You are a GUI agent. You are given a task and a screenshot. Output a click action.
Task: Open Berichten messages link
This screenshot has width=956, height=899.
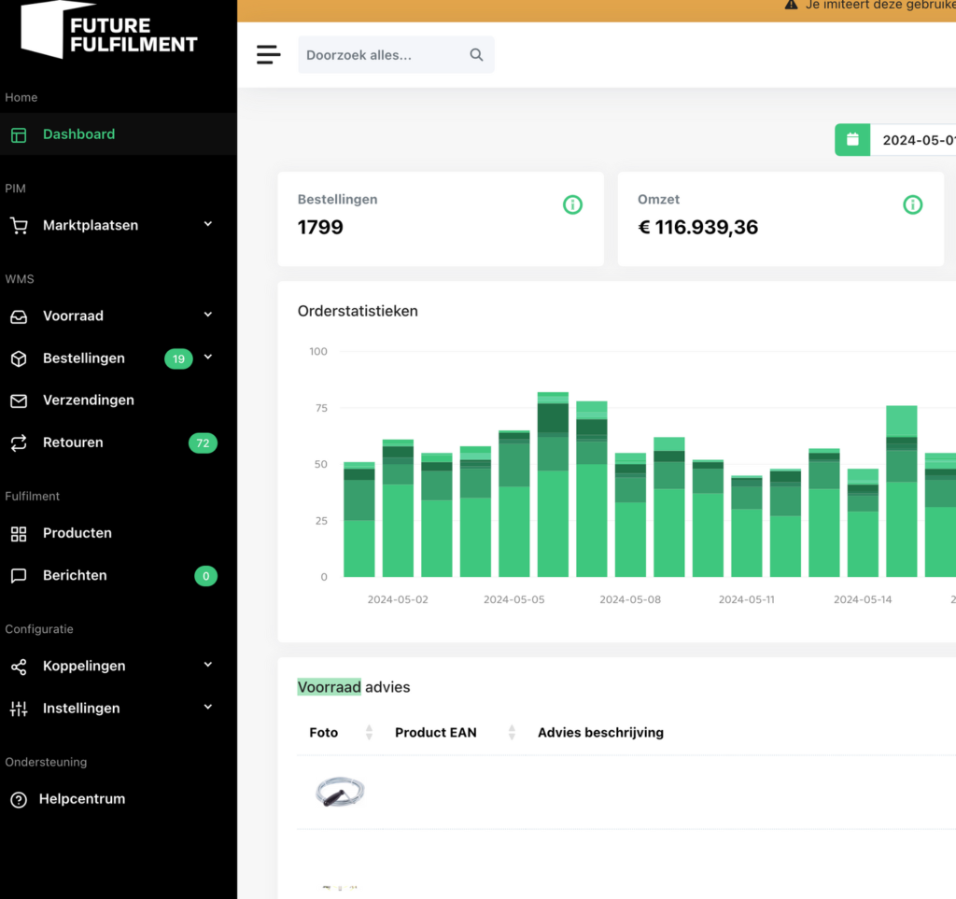tap(75, 576)
